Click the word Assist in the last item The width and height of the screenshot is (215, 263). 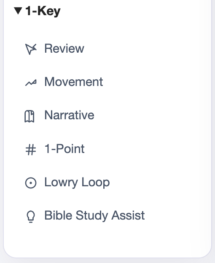click(x=128, y=215)
